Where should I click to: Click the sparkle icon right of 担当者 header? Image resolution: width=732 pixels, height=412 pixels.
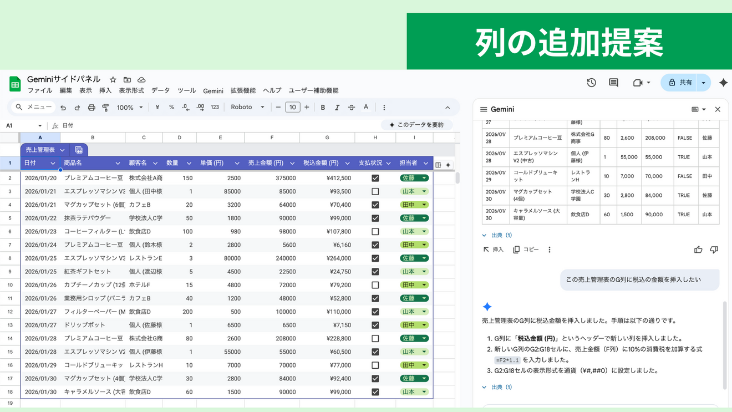448,165
